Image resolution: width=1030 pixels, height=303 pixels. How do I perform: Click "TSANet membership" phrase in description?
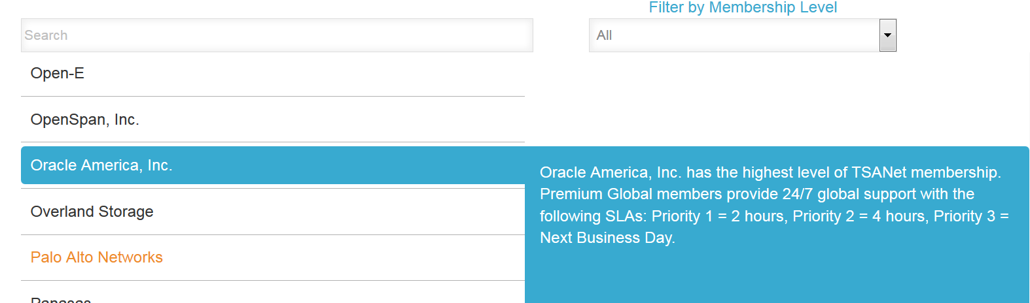pyautogui.click(x=925, y=173)
